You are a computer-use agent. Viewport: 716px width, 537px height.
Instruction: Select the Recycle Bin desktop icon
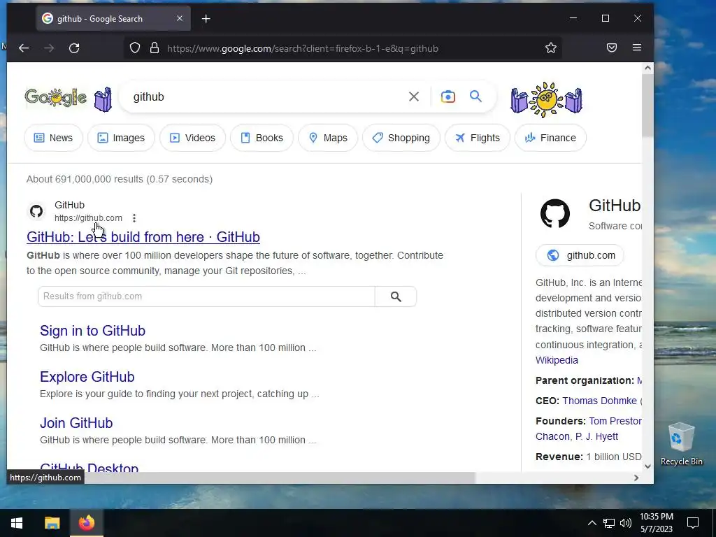coord(681,444)
